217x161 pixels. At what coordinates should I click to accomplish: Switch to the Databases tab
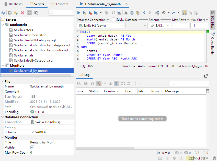point(14,4)
